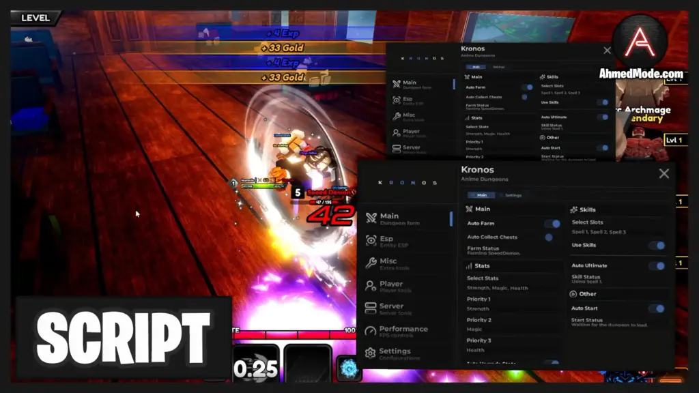The height and width of the screenshot is (393, 699).
Task: Open Priority 1 dropdown set to Strength
Action: [x=512, y=304]
